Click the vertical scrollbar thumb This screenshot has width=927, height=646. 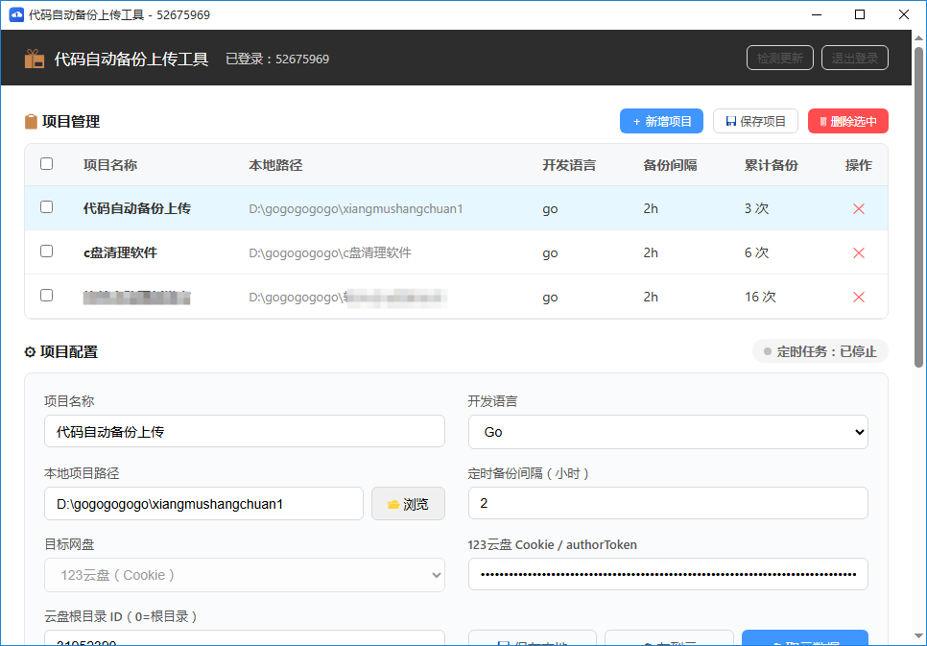918,207
